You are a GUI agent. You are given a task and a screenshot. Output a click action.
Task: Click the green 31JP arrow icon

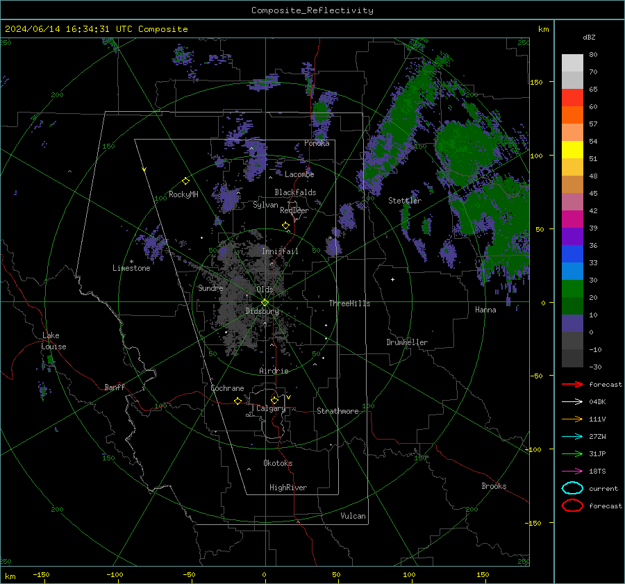572,453
